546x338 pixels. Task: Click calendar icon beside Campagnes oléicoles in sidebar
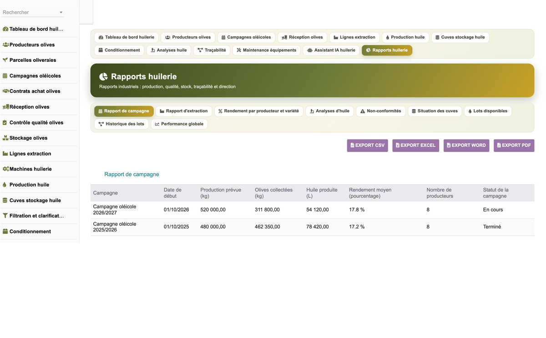tap(5, 76)
